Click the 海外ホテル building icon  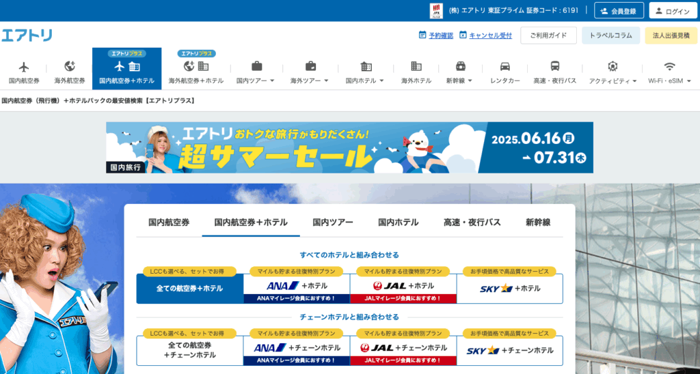tap(416, 66)
